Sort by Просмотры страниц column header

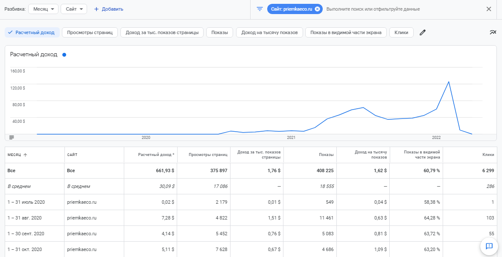tap(208, 155)
